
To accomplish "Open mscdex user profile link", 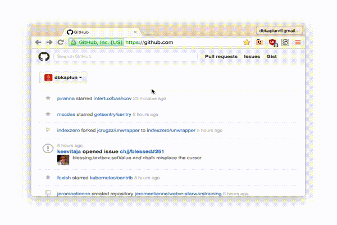I will pos(66,114).
